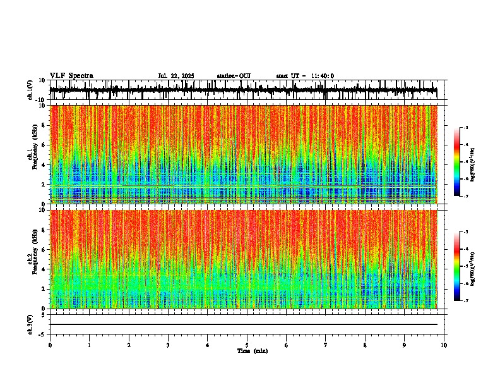Click the "ch.3(V)" axis label
Screen dimensions: 500x387
30,325
